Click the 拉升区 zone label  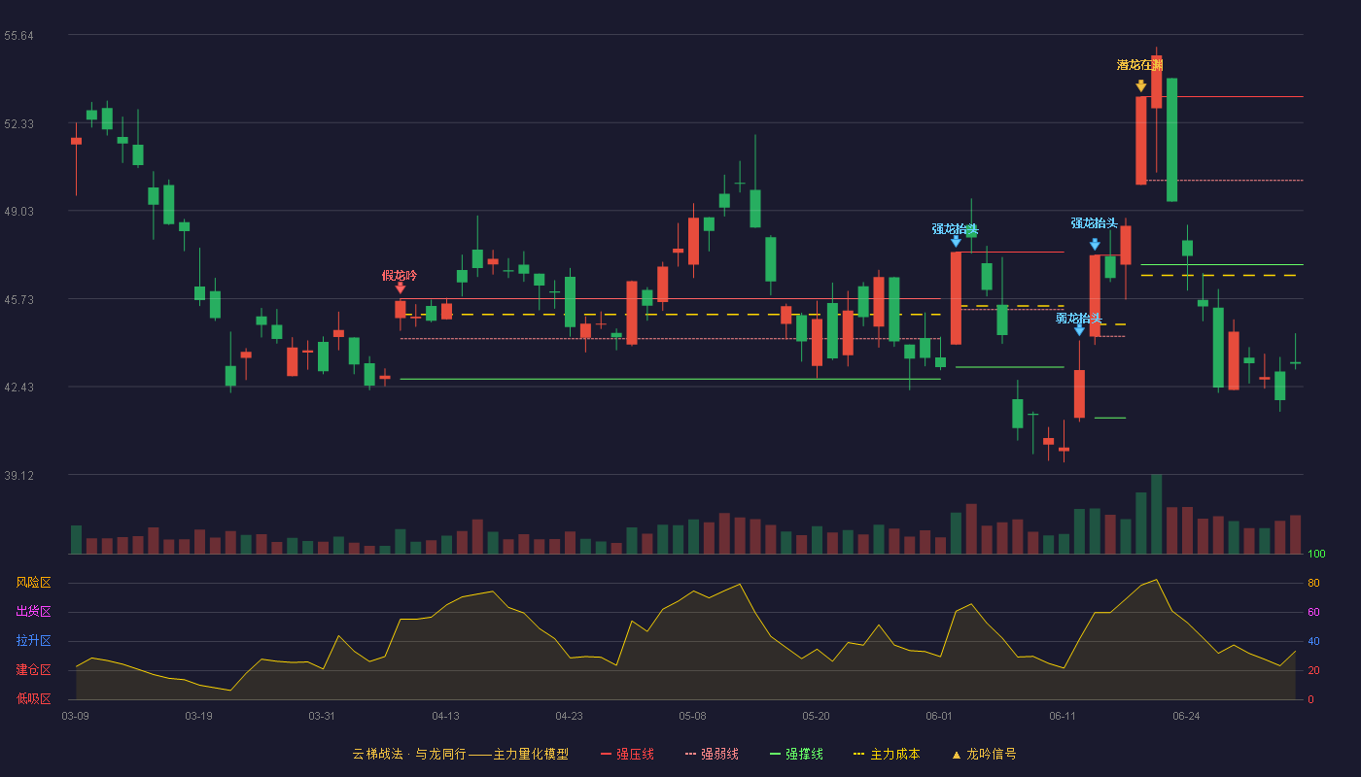point(33,641)
